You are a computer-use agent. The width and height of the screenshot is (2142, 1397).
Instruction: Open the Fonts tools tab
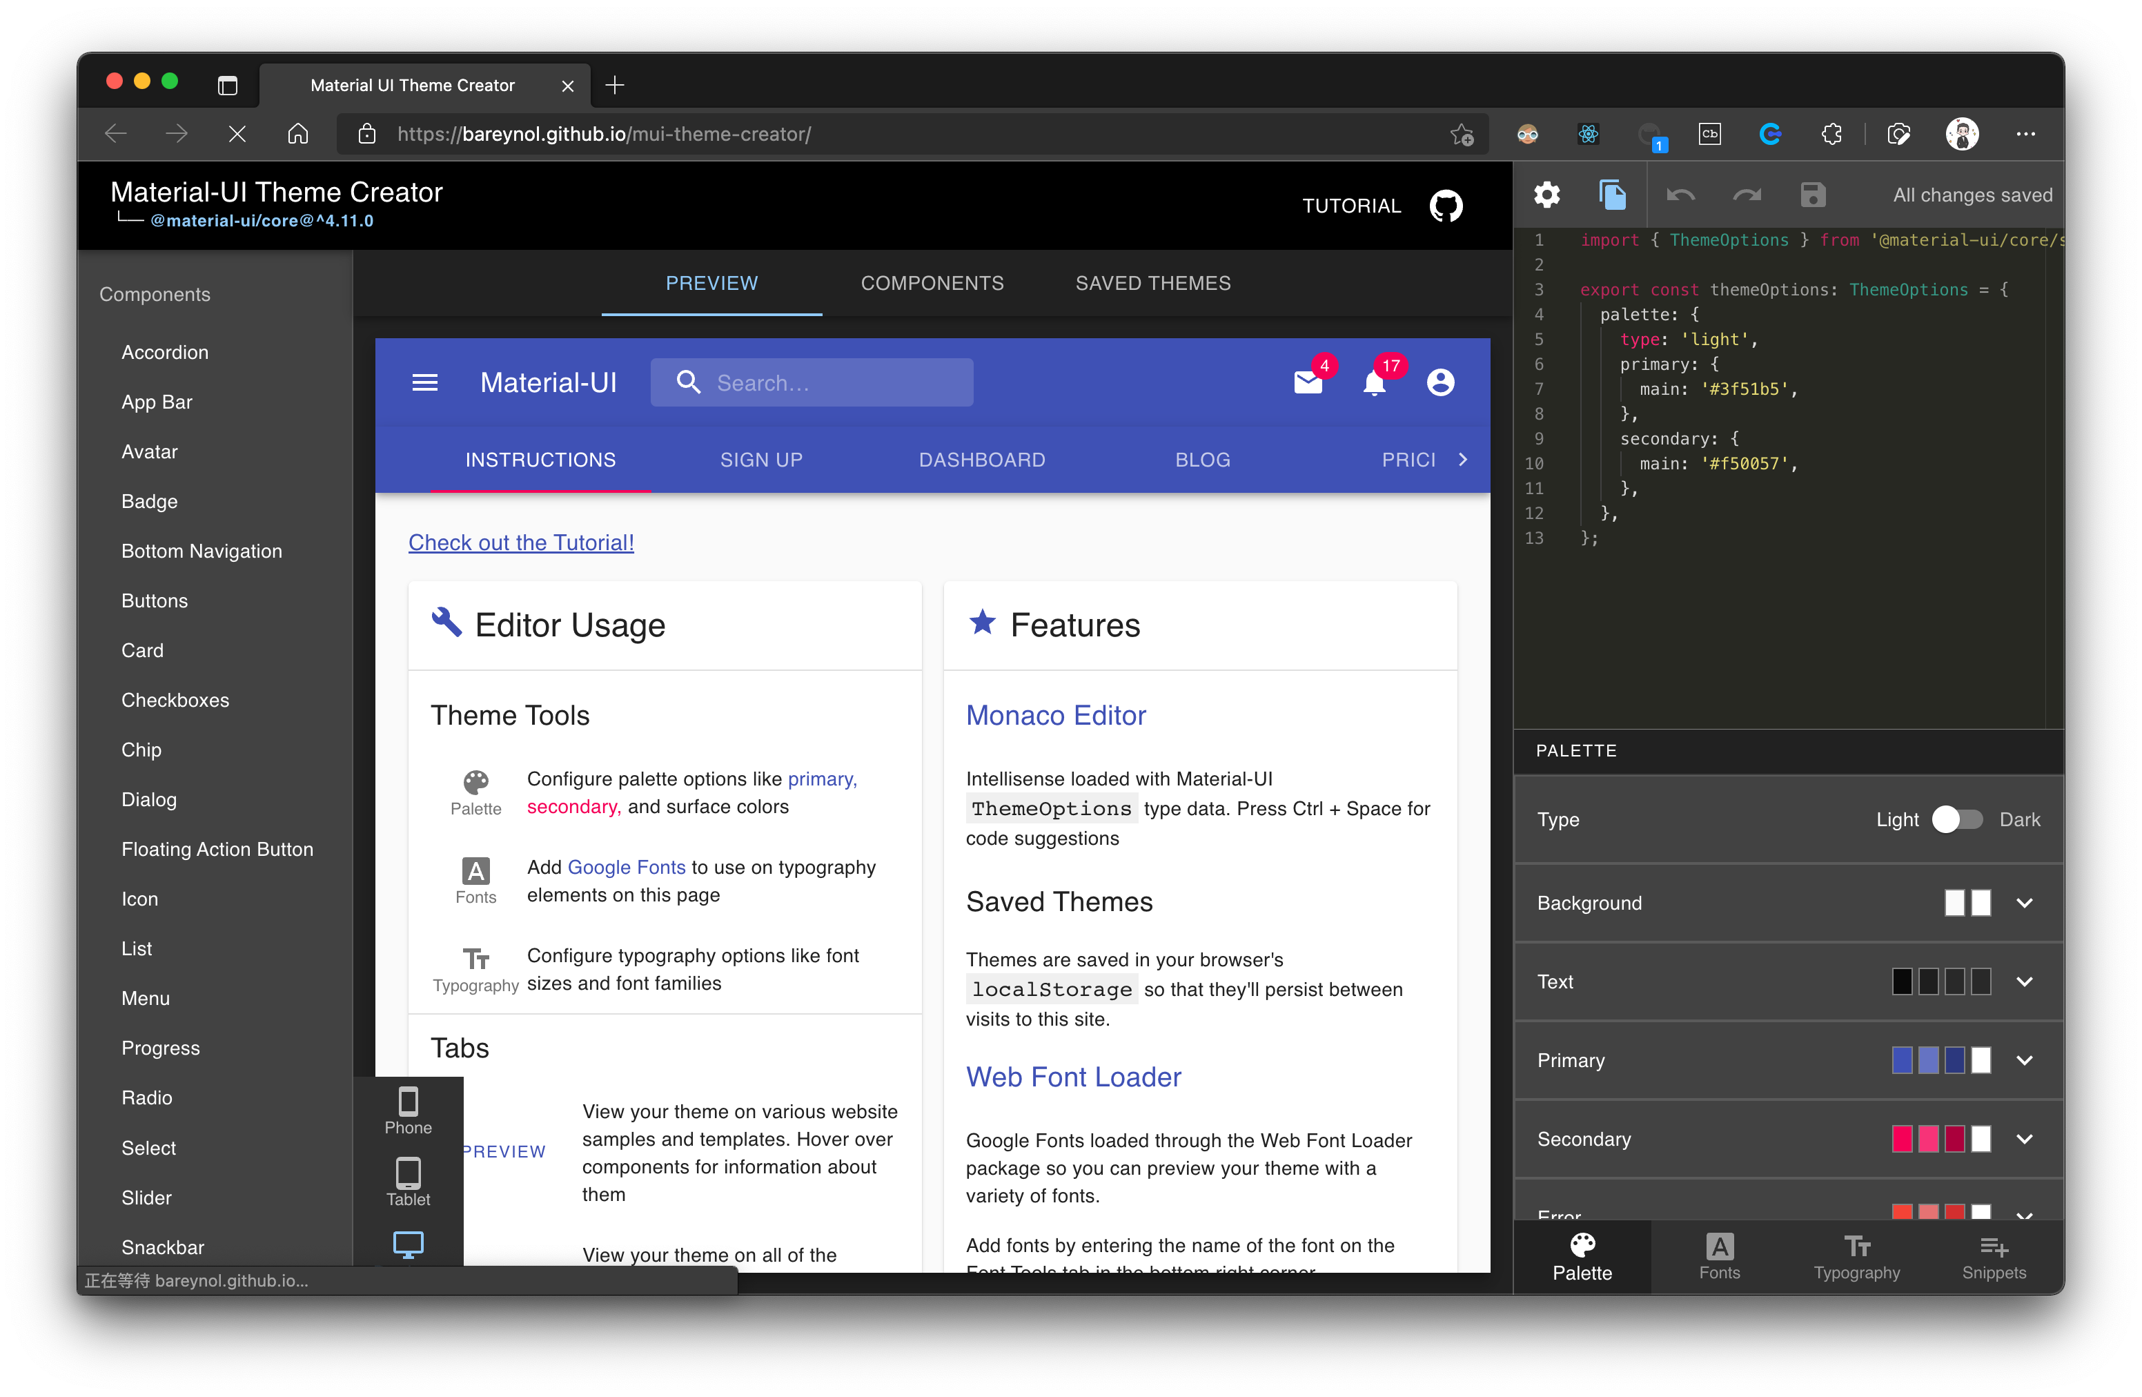click(x=1719, y=1257)
